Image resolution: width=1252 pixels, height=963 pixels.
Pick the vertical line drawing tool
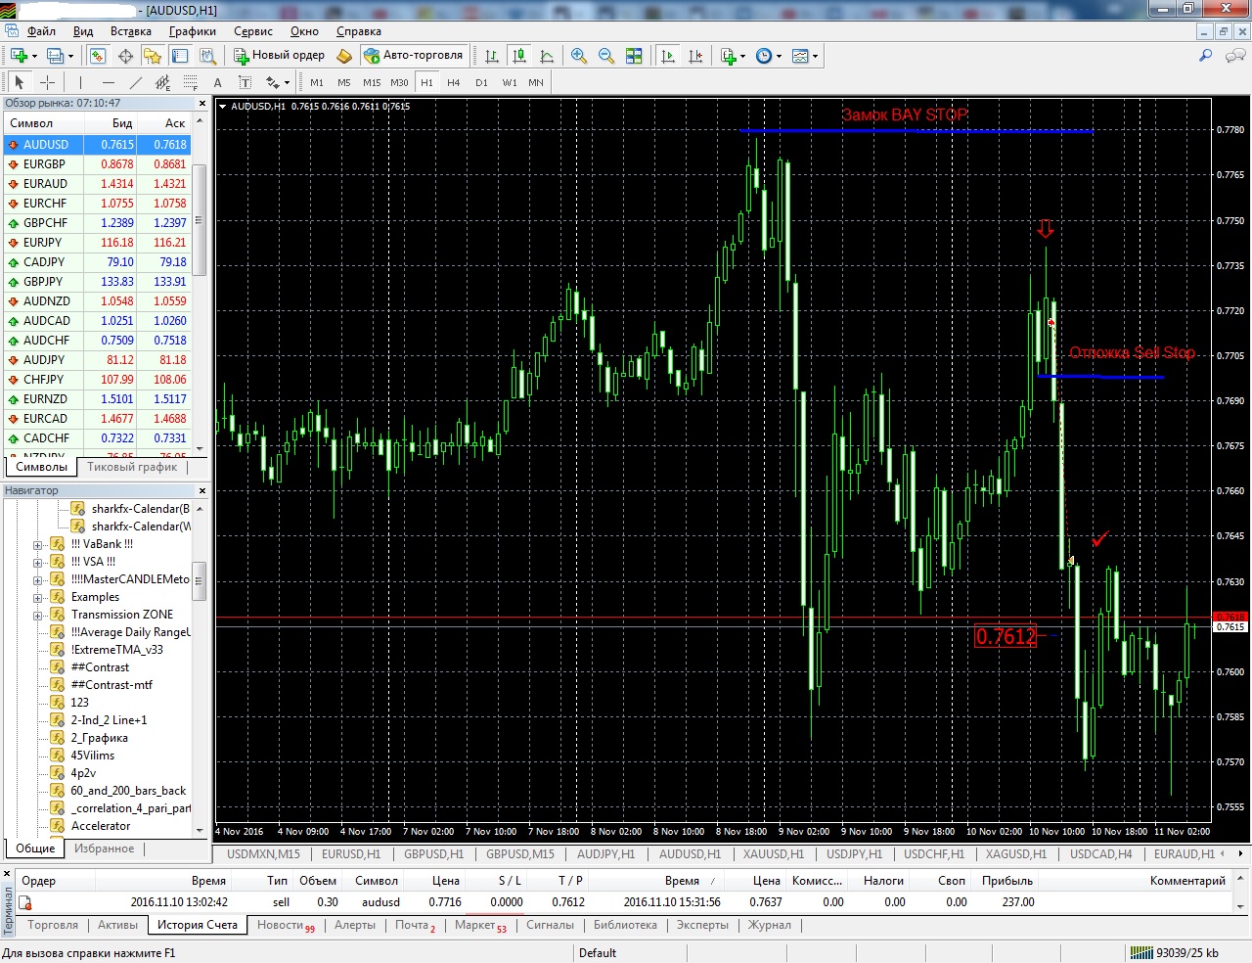click(x=80, y=83)
